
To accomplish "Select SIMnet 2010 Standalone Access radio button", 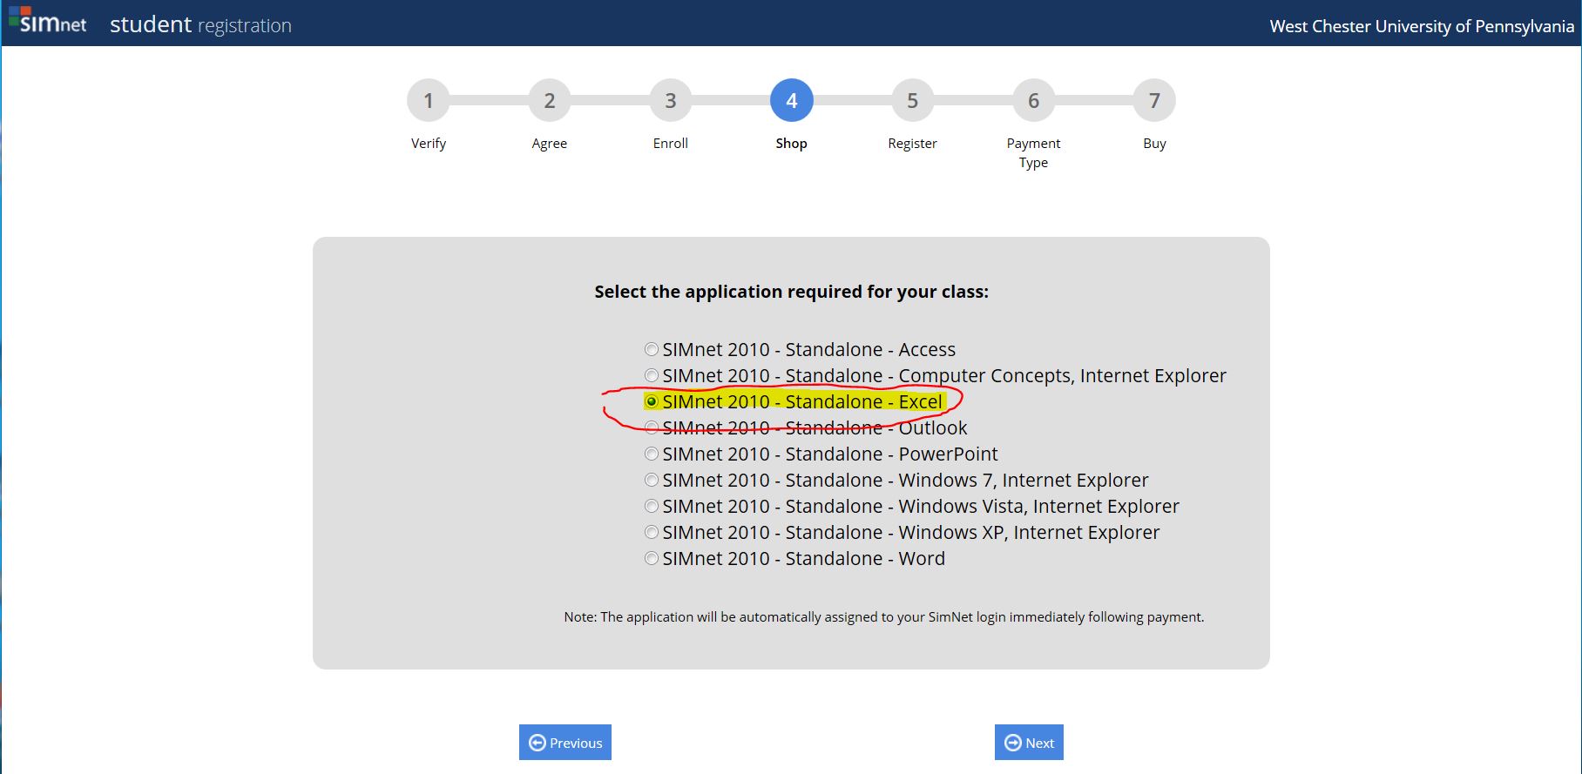I will pos(652,349).
